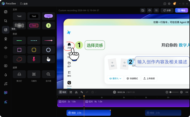Select the cursor settings sidebar icon

click(x=6, y=21)
